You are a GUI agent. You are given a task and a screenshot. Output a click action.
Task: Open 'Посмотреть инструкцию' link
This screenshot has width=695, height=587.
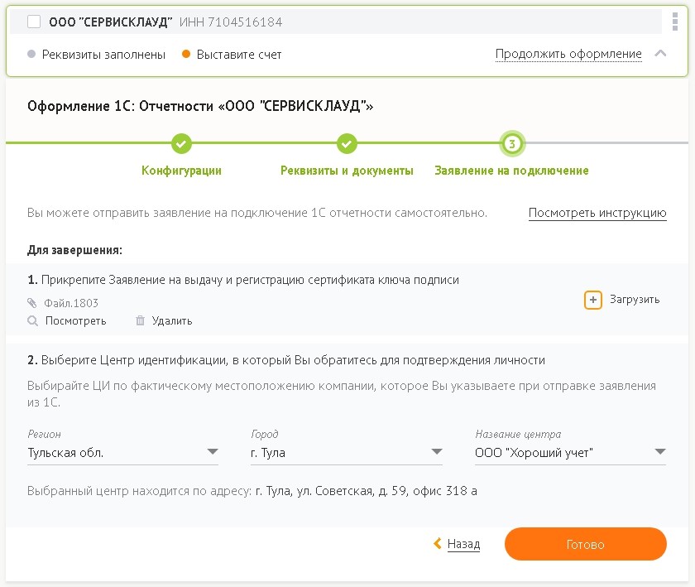click(x=597, y=213)
